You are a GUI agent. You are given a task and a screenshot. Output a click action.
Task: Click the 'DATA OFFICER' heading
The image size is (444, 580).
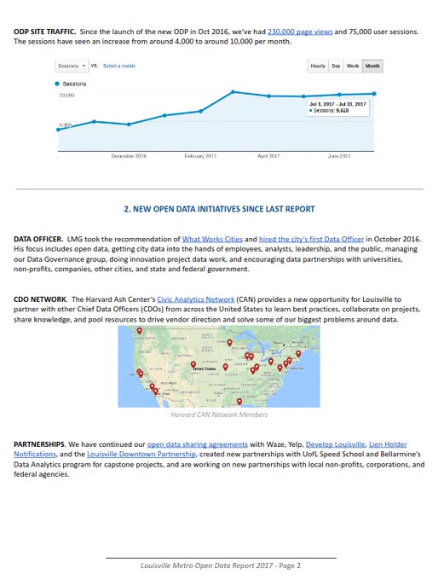coord(38,240)
